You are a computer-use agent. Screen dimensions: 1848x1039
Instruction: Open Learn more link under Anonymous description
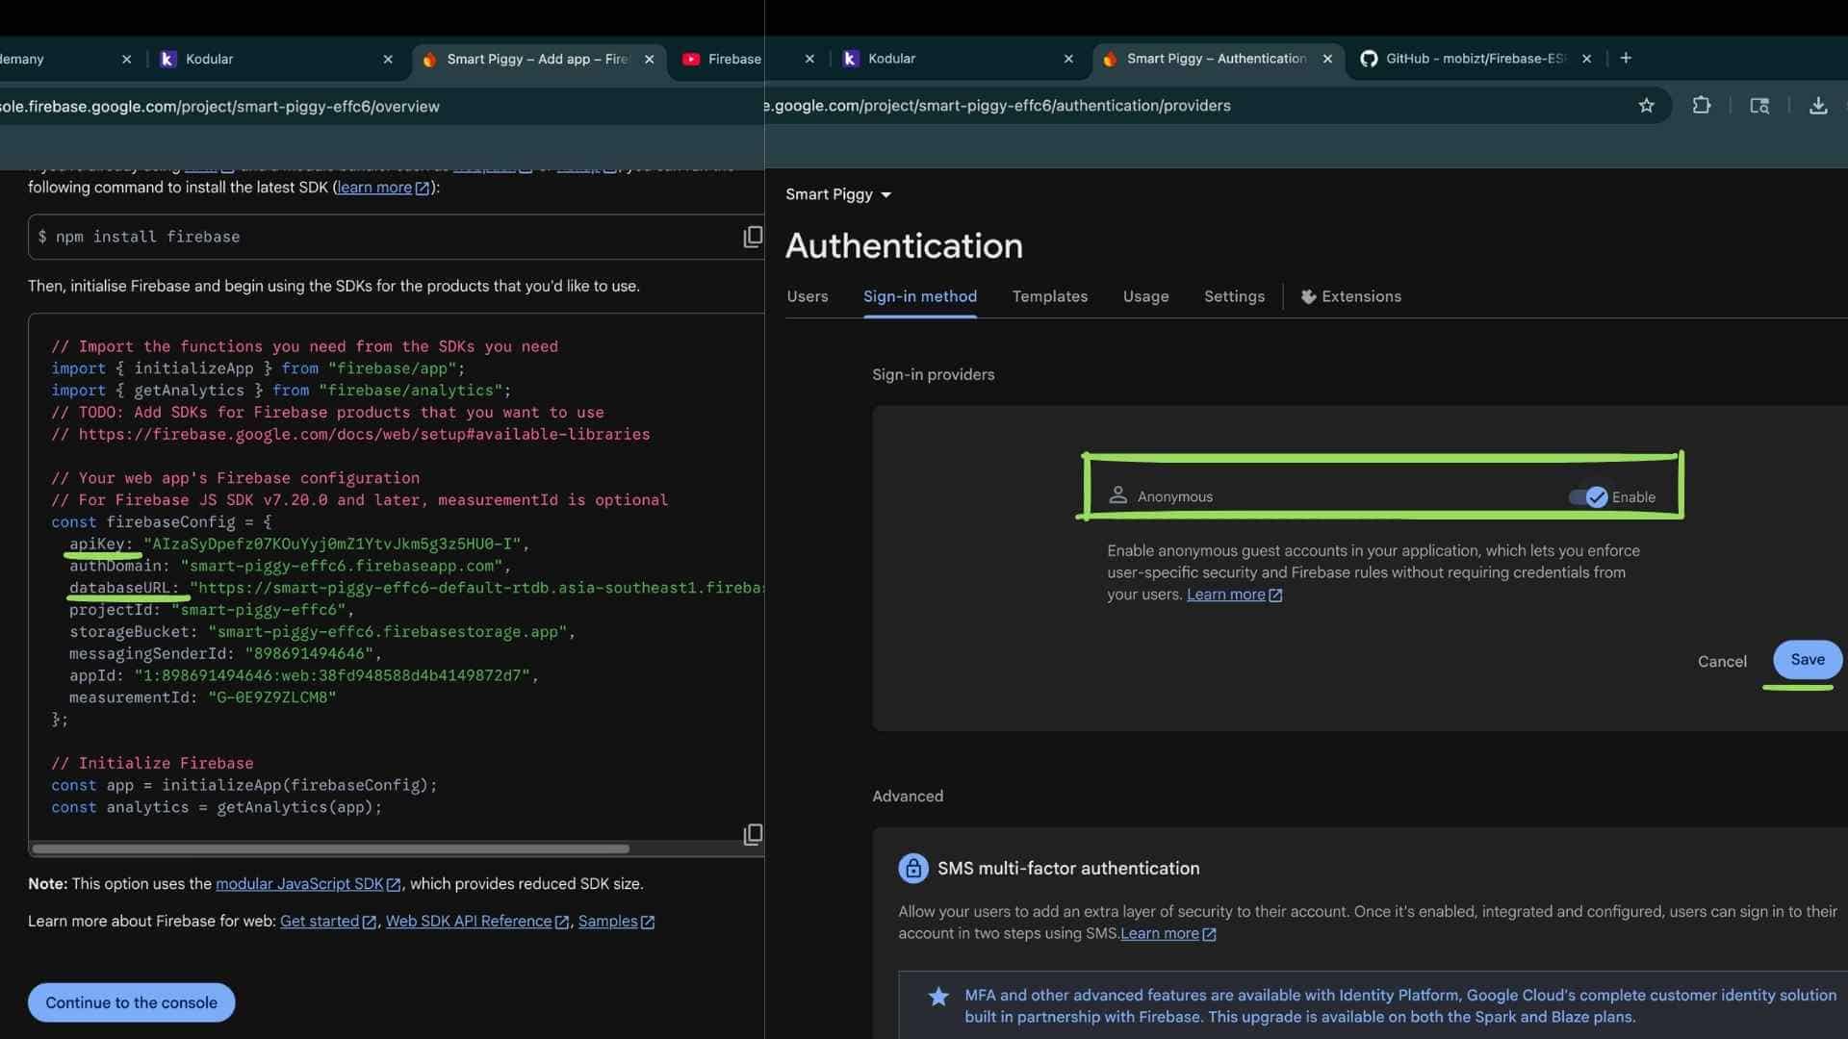[1234, 595]
